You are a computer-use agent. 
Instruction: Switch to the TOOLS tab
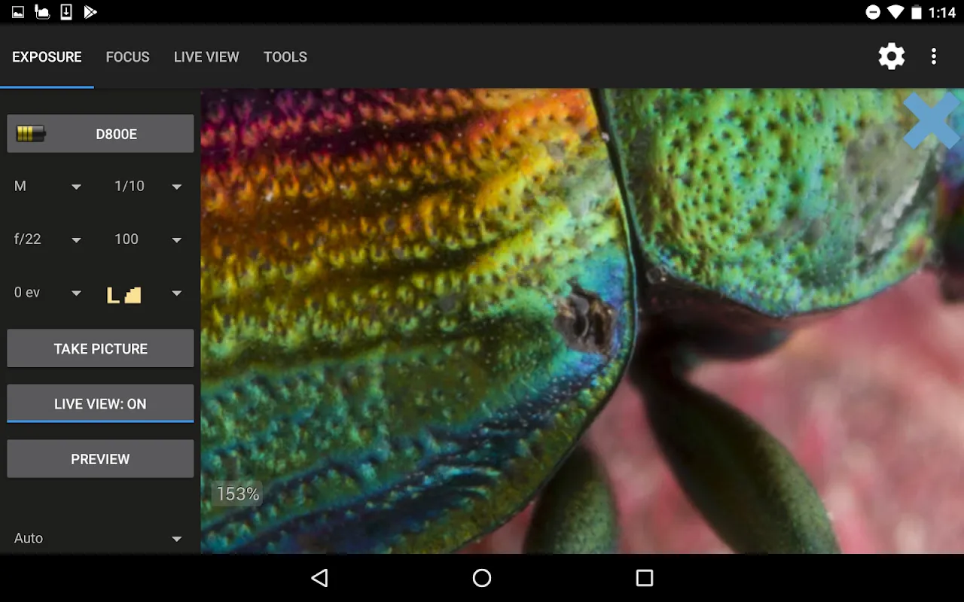click(x=285, y=56)
